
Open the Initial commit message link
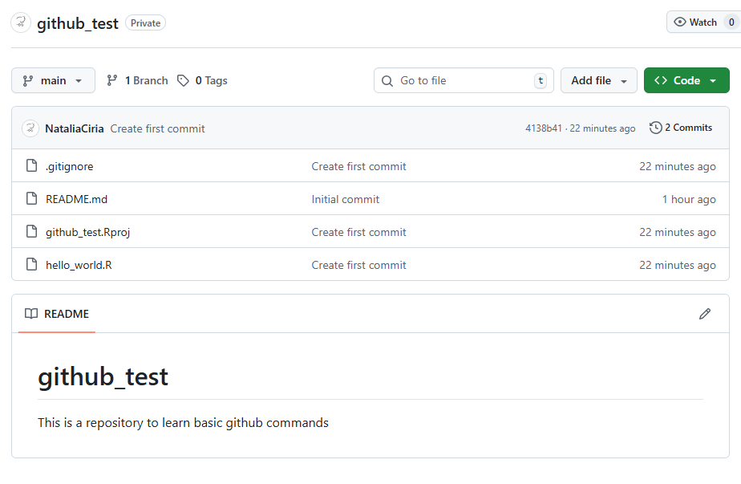pyautogui.click(x=346, y=199)
